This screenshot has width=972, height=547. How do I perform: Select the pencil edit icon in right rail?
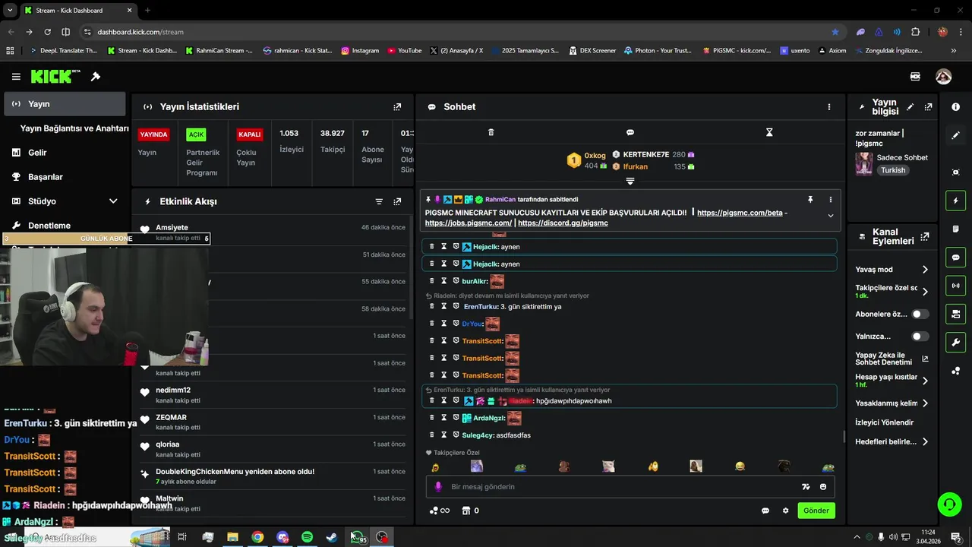click(x=955, y=135)
